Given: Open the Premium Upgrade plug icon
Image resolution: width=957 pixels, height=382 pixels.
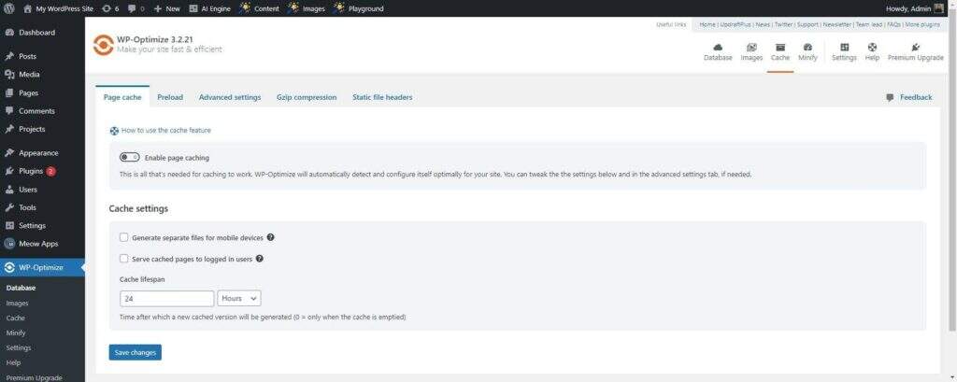Looking at the screenshot, I should [915, 48].
